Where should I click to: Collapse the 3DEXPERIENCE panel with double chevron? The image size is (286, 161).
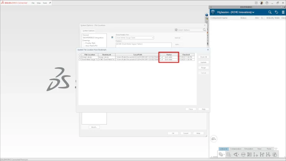coord(211,7)
